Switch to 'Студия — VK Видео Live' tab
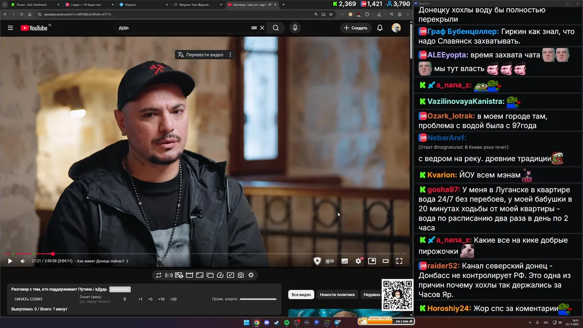Image resolution: width=583 pixels, height=328 pixels. coord(88,5)
